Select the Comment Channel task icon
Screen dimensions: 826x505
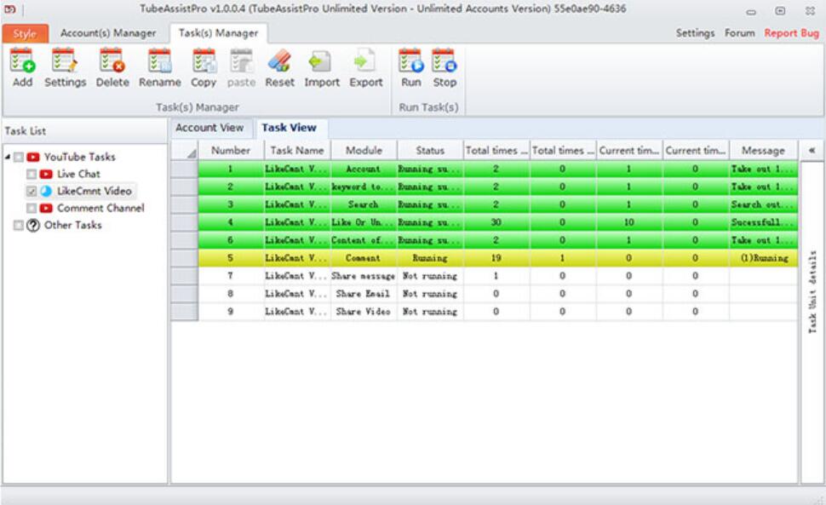click(x=46, y=208)
